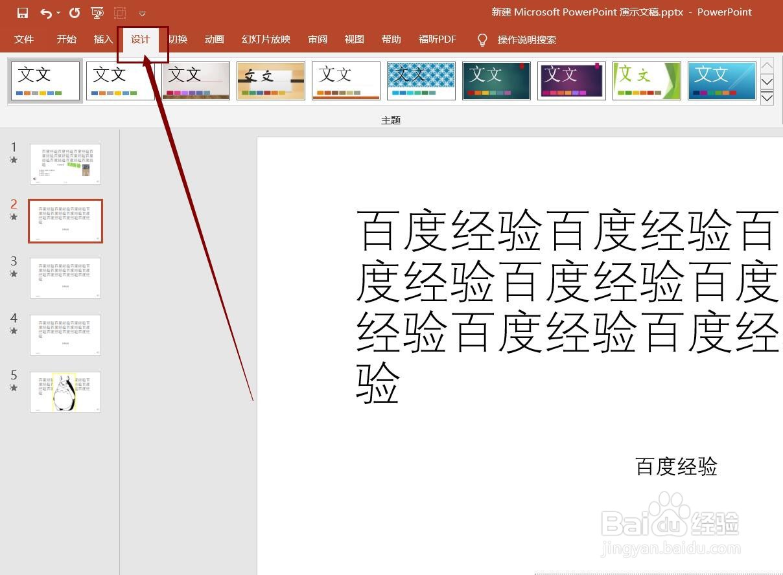Apply the blue patterned theme in the gallery
Screen dimensions: 783x575
point(421,80)
